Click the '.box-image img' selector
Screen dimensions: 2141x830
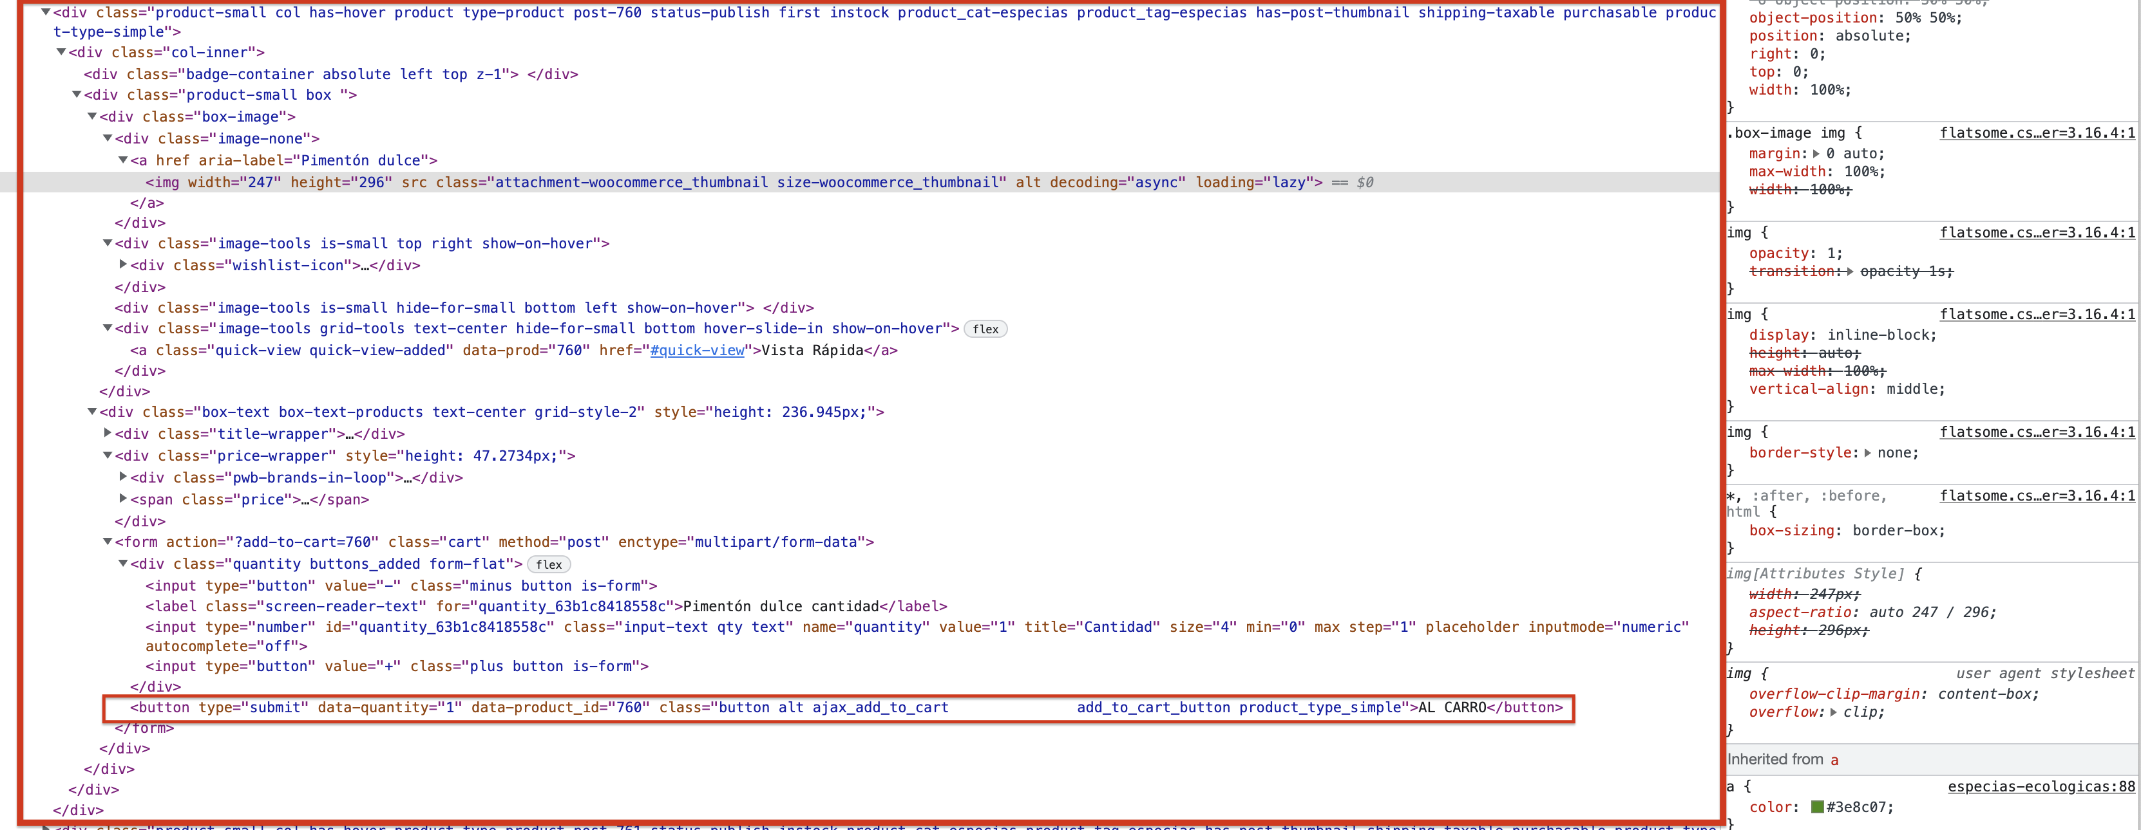(1786, 133)
